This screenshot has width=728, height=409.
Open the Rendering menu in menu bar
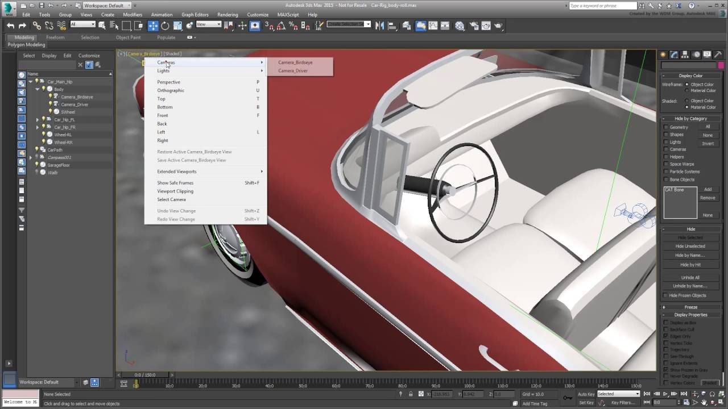pos(227,15)
